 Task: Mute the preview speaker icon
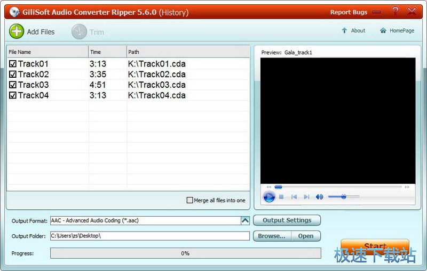319,196
